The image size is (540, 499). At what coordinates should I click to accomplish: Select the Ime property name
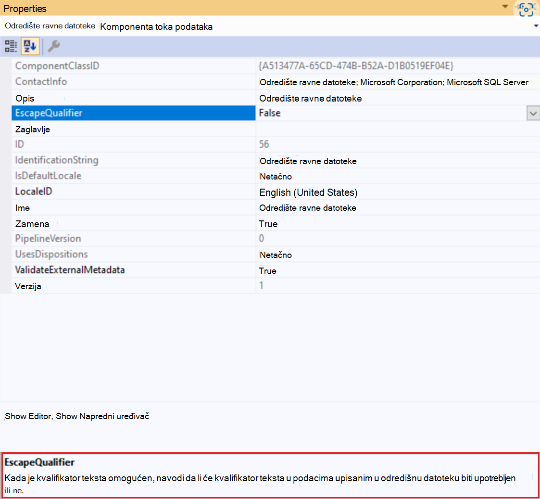pos(23,208)
